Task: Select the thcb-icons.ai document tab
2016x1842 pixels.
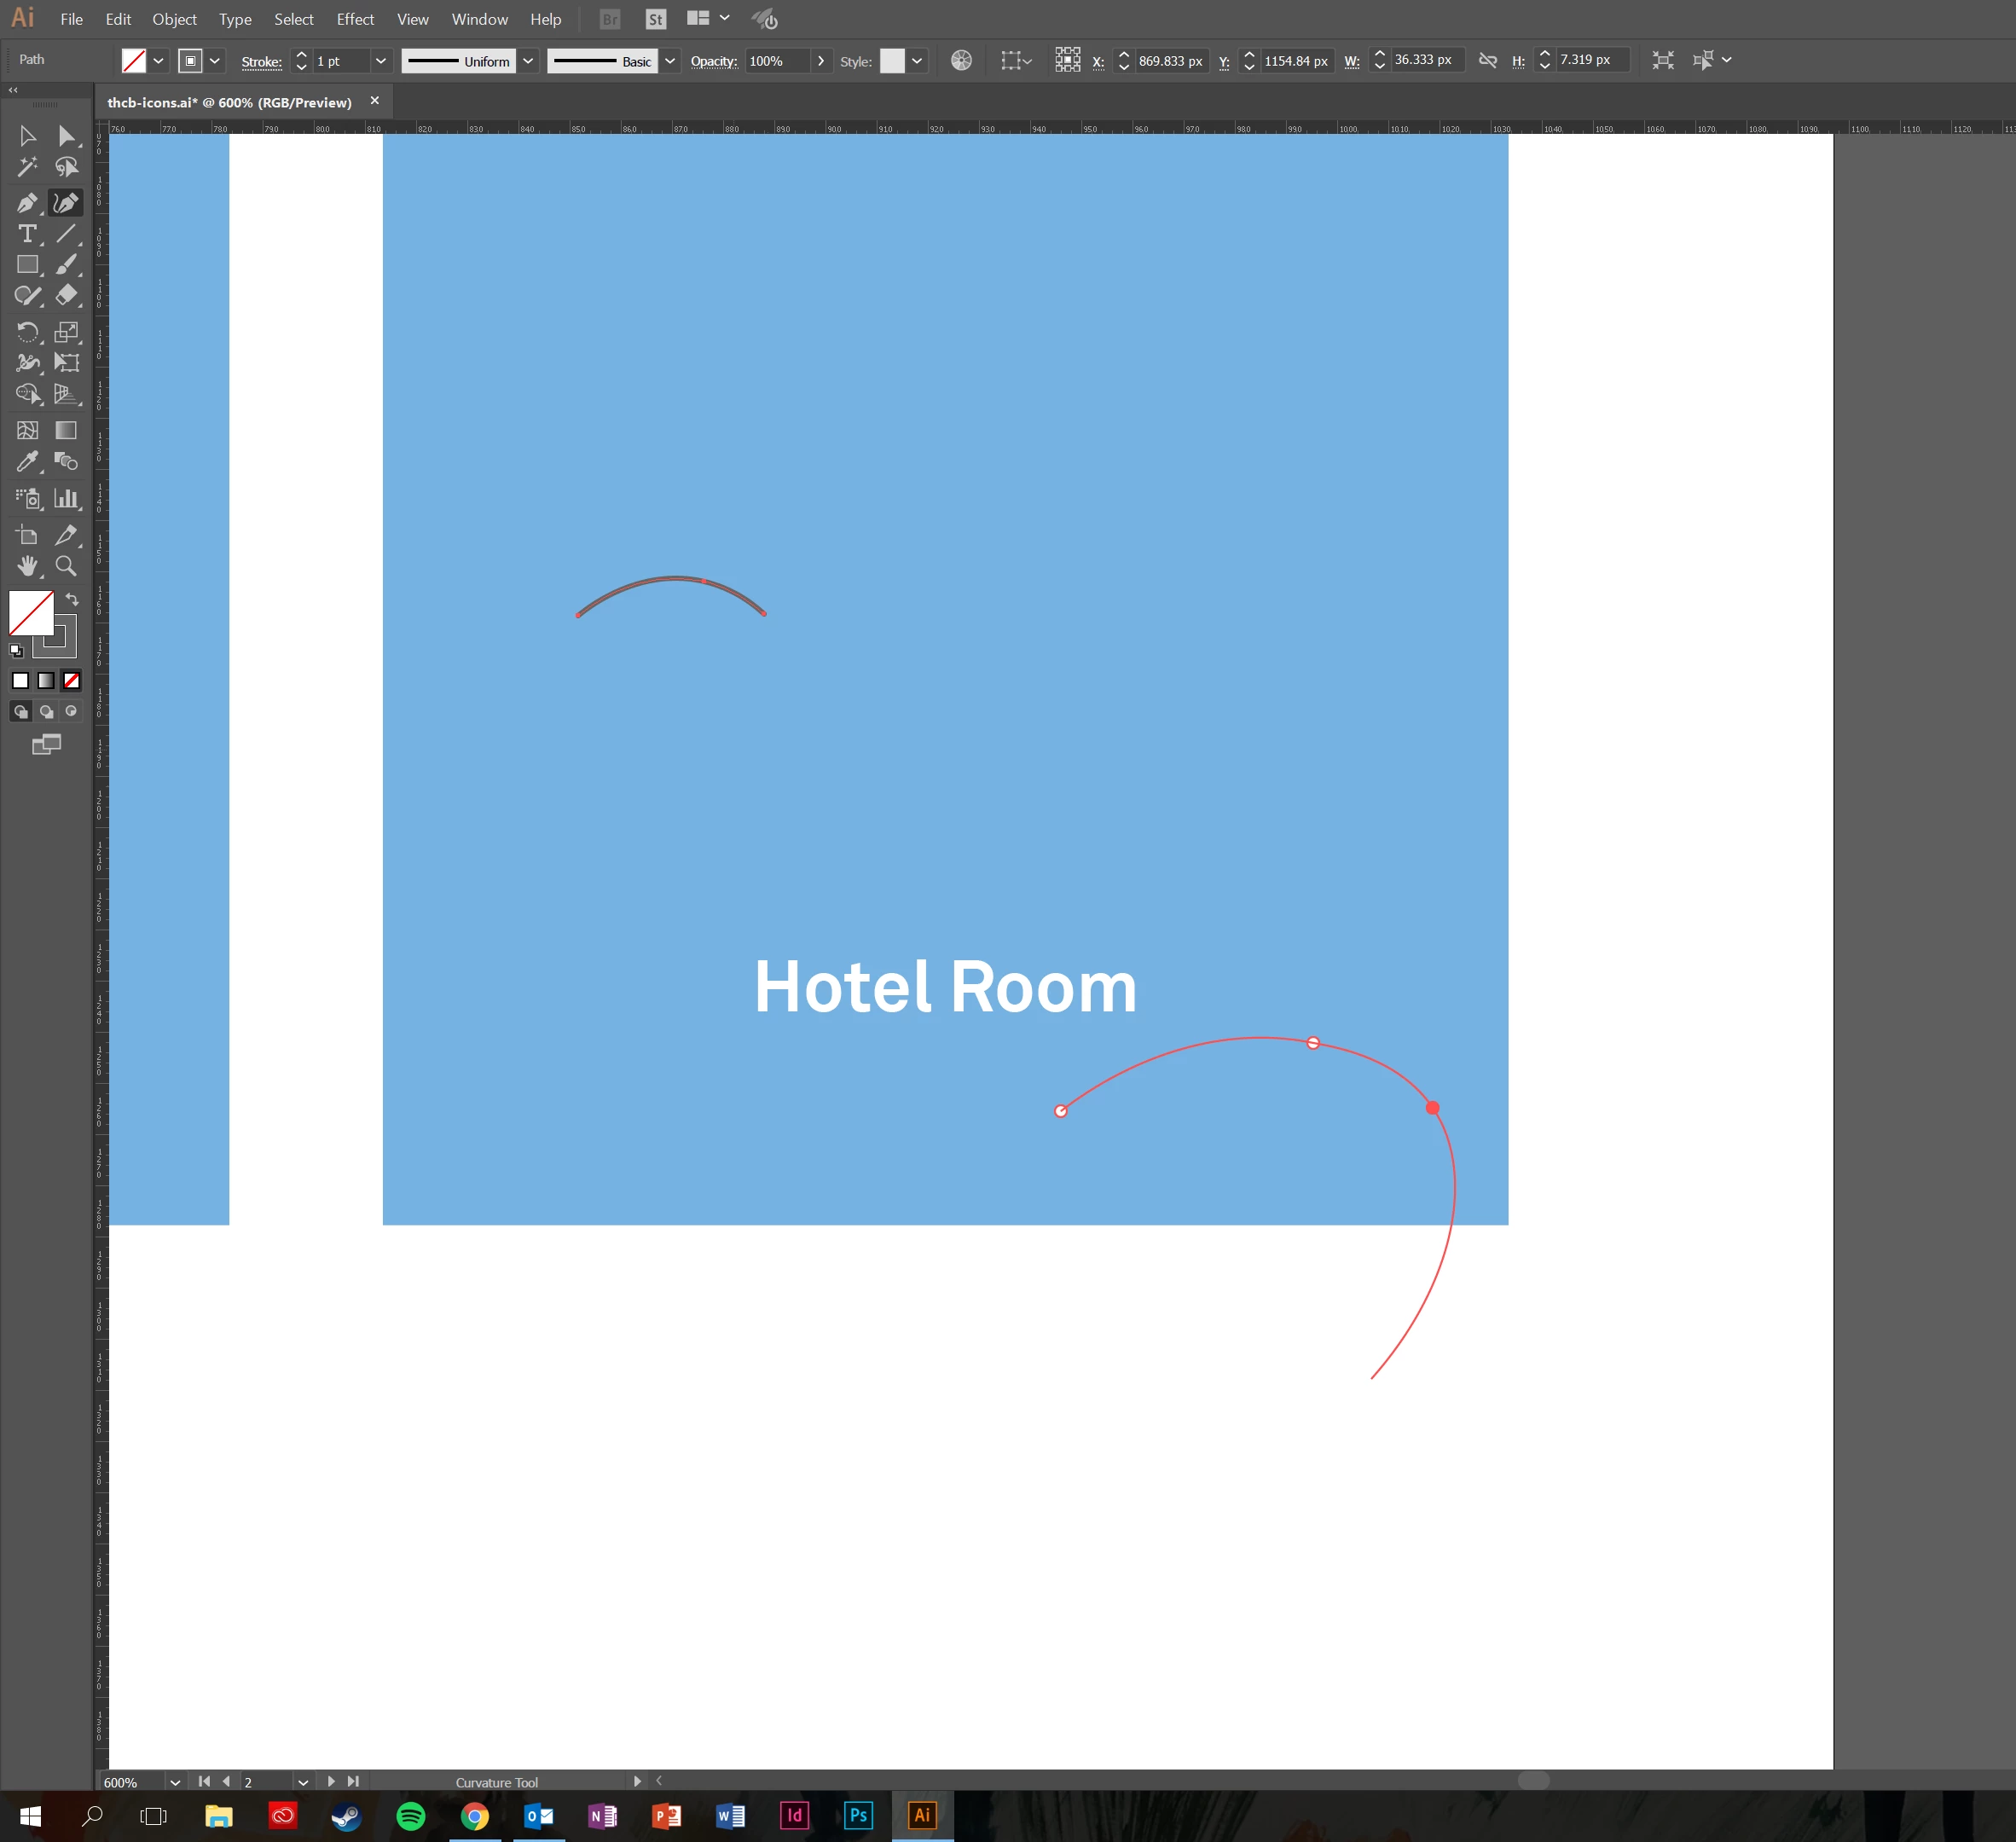Action: [230, 102]
